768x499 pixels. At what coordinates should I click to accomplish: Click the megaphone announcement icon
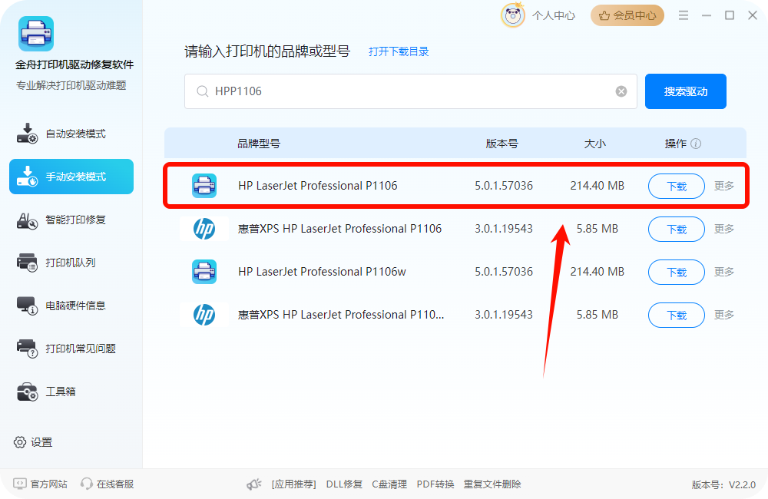pyautogui.click(x=253, y=484)
